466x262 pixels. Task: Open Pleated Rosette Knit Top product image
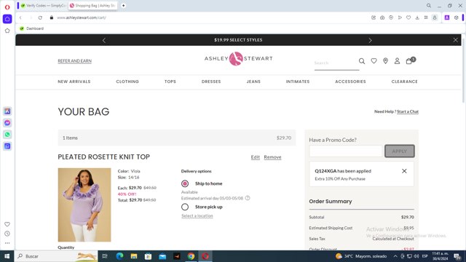click(84, 205)
